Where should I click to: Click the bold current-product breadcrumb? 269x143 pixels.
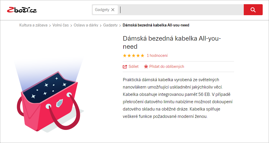(156, 25)
